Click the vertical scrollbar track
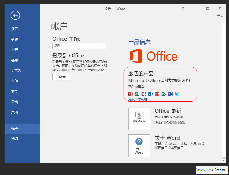 tap(224, 92)
